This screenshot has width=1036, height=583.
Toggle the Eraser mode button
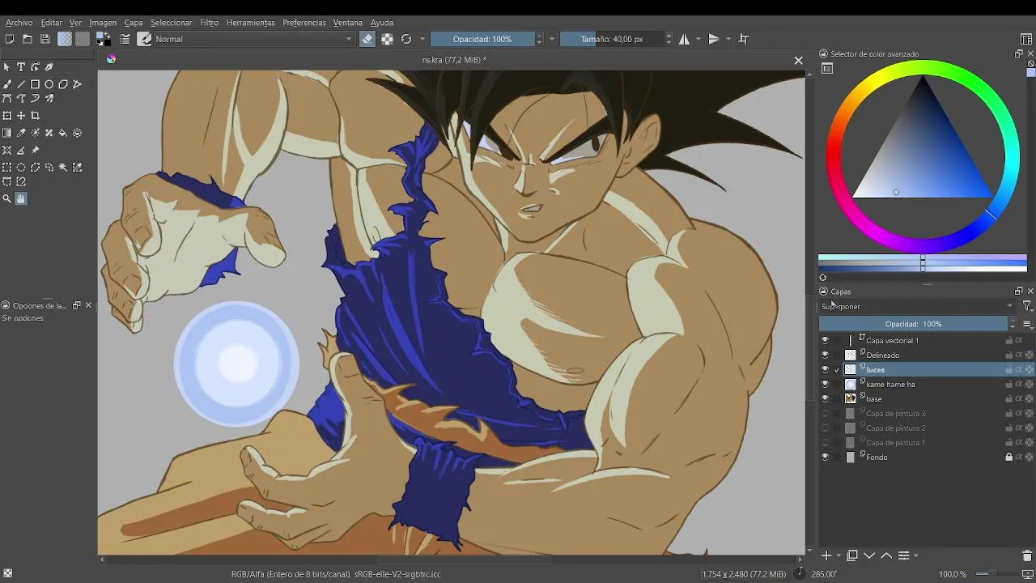click(x=367, y=39)
